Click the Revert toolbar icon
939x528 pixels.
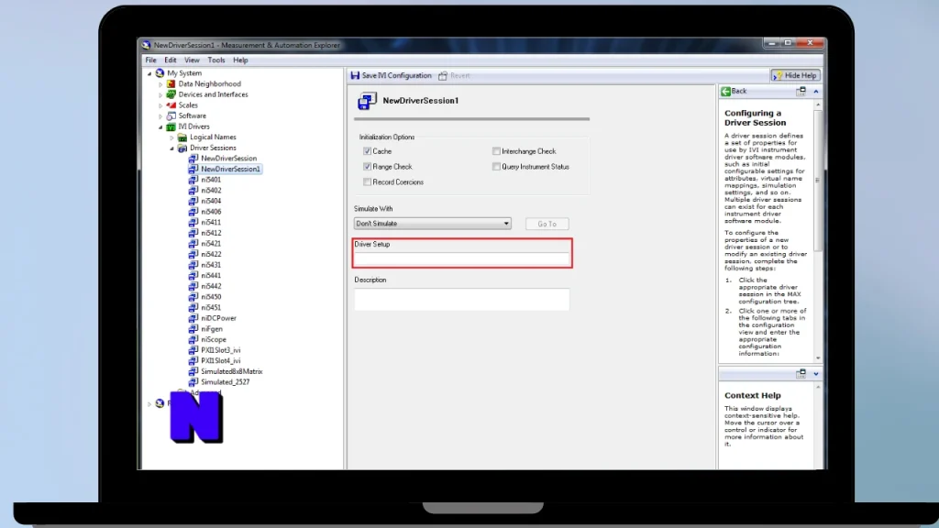[443, 75]
